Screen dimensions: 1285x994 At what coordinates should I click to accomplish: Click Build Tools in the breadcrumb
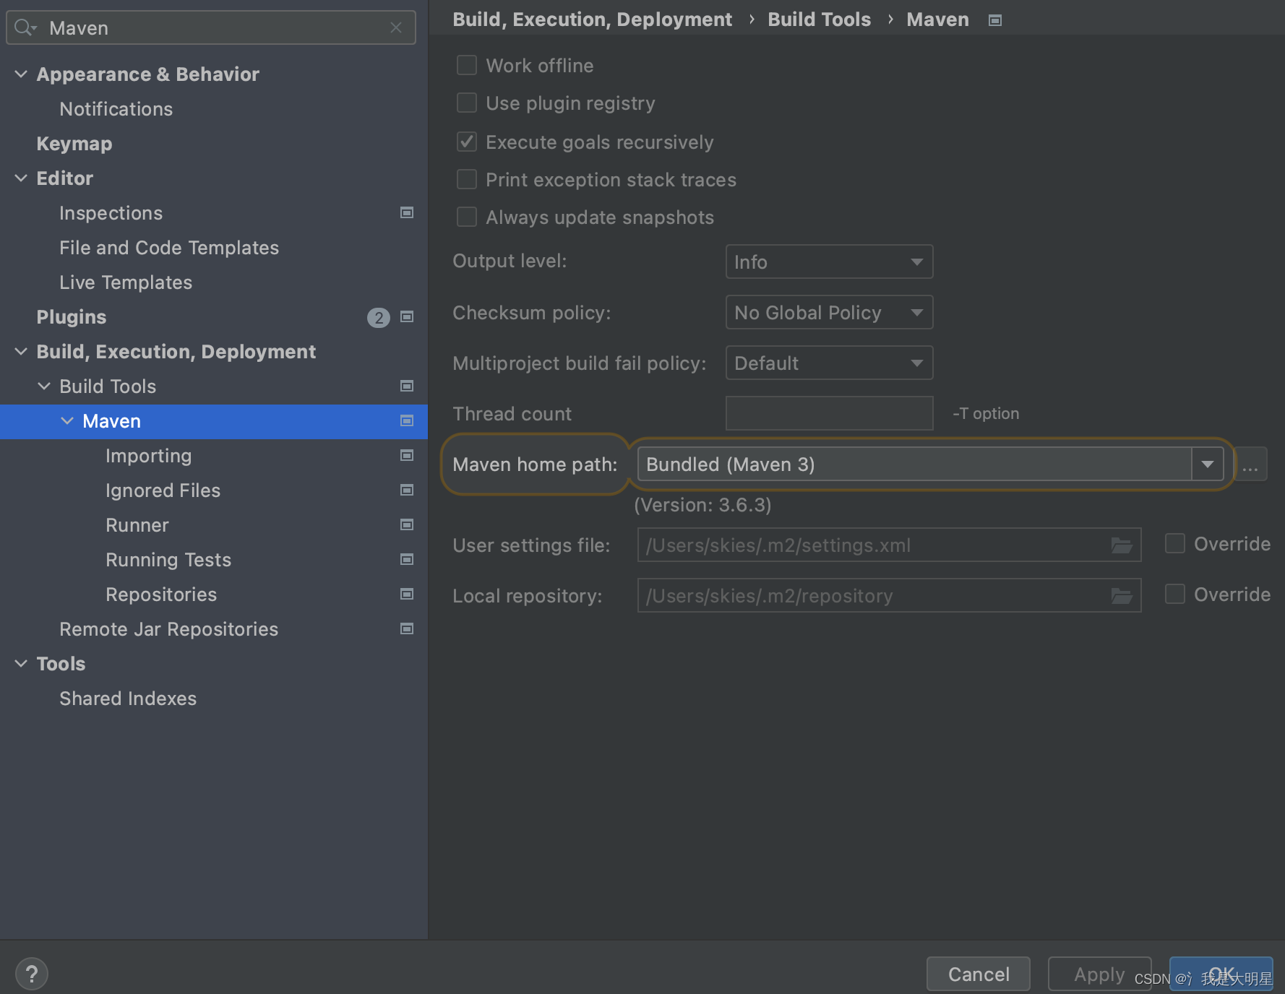(819, 20)
